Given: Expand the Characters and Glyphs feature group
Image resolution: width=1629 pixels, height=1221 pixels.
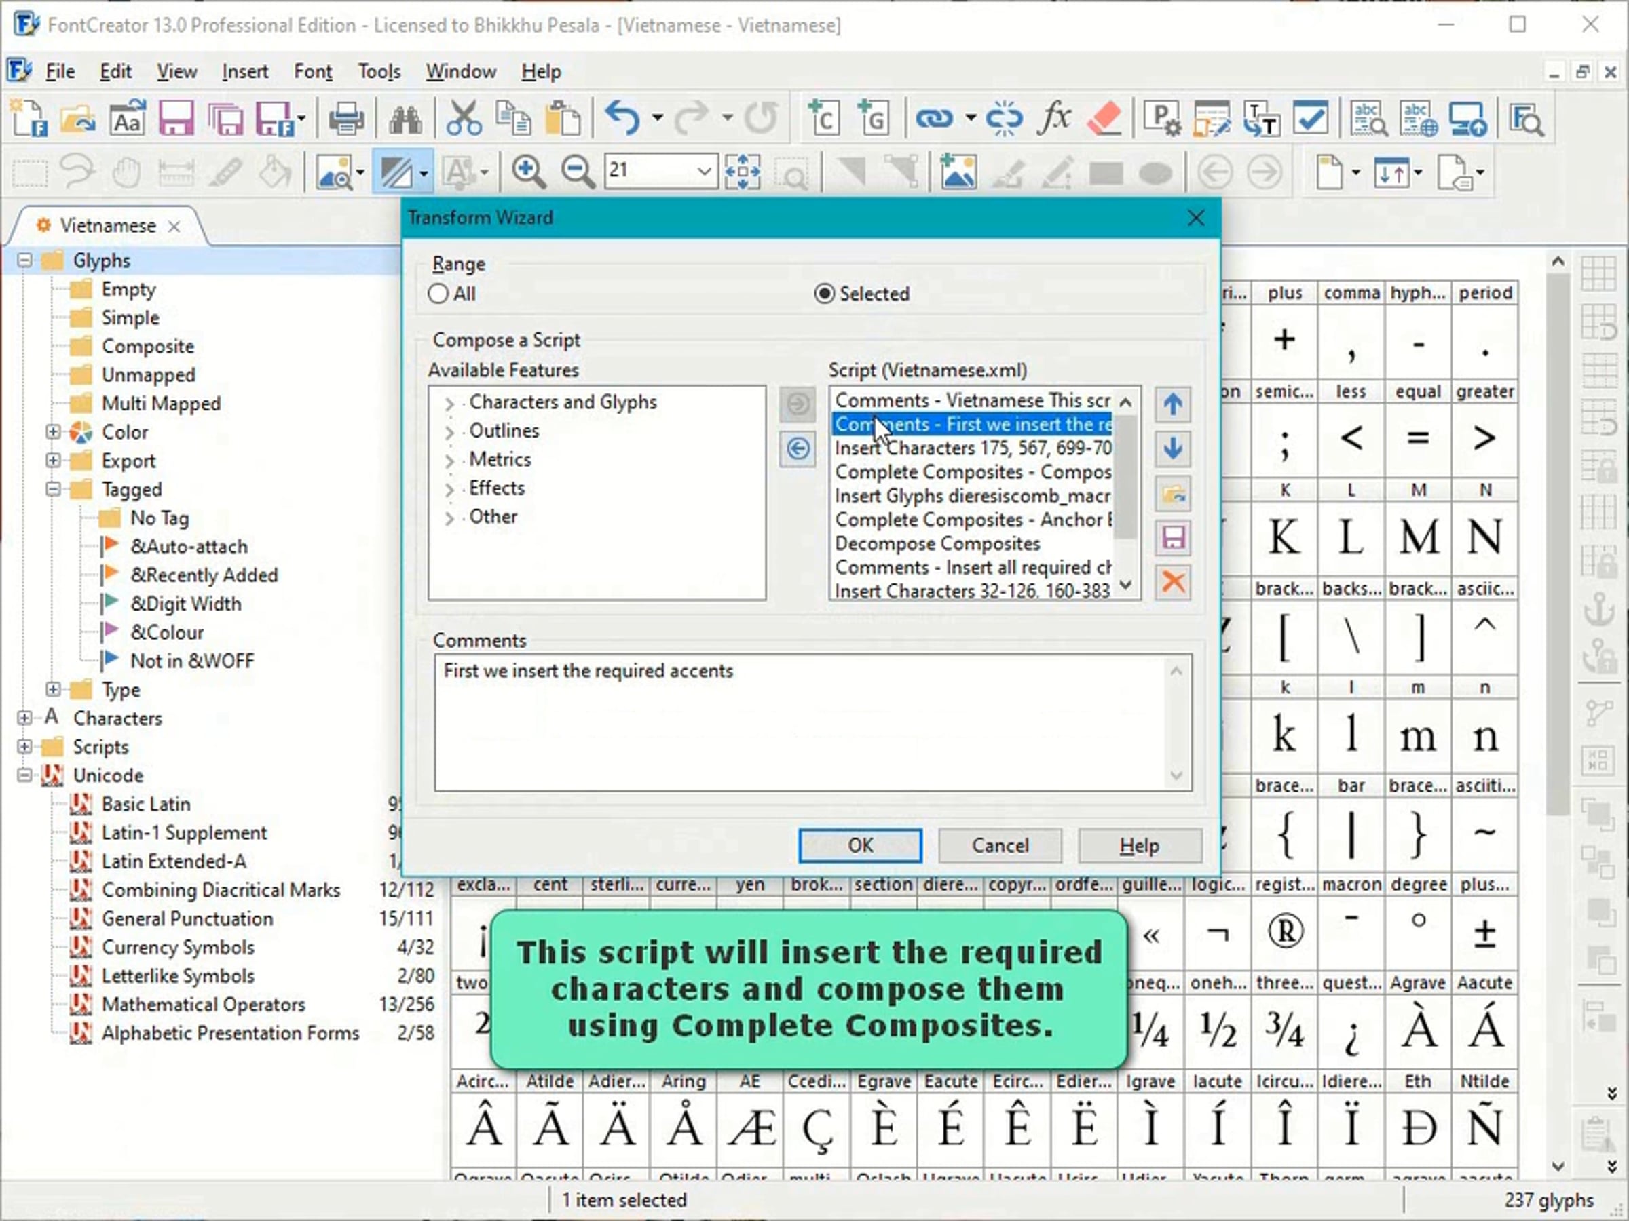Looking at the screenshot, I should pos(449,404).
